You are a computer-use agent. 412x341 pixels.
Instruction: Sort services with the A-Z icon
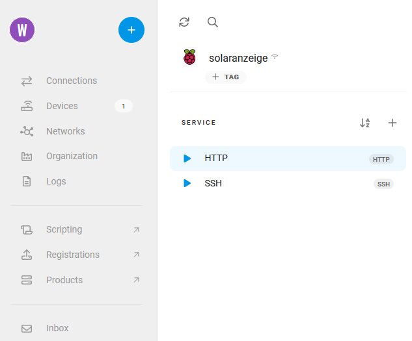pos(364,123)
